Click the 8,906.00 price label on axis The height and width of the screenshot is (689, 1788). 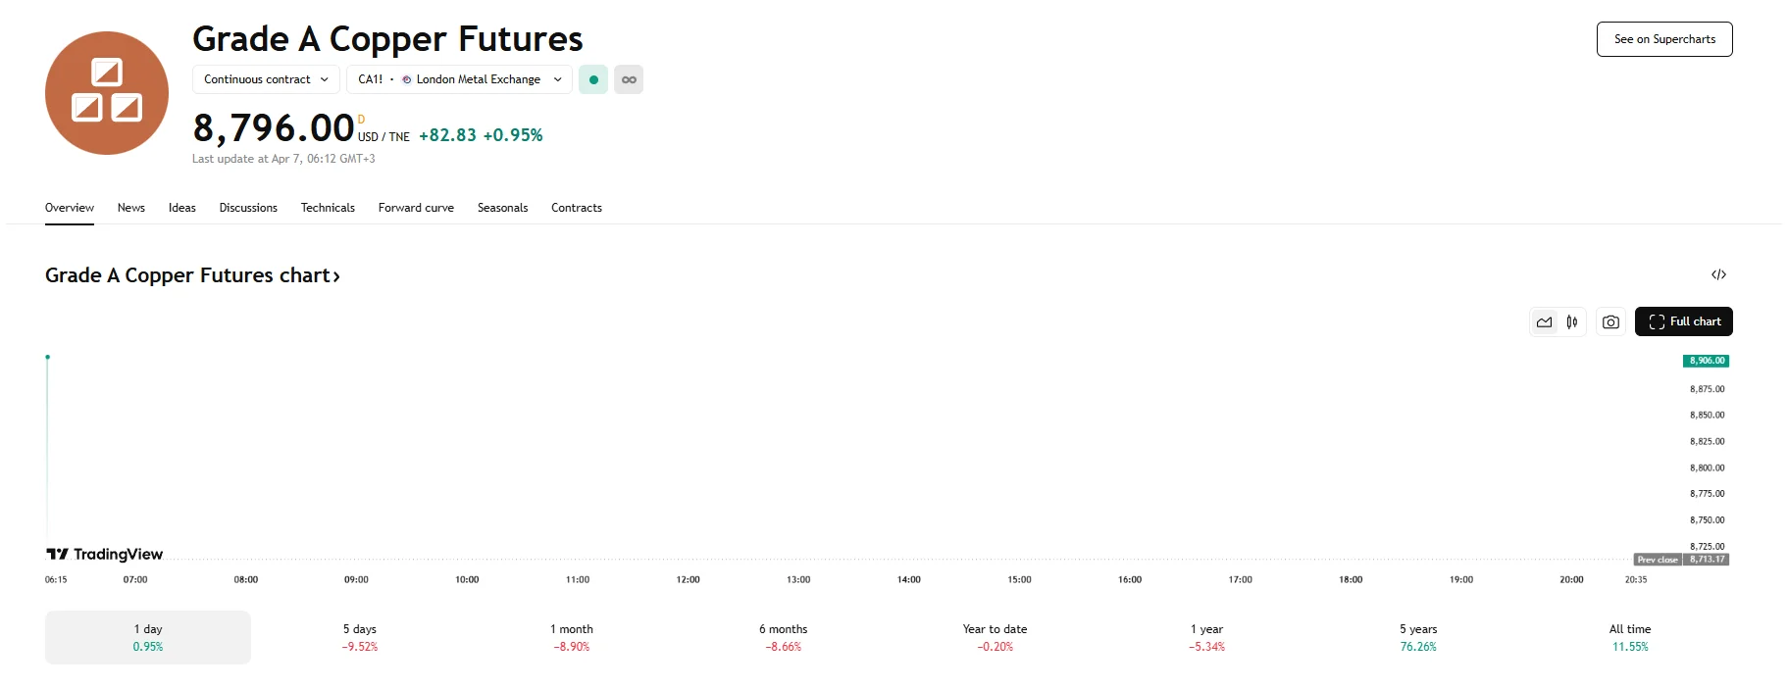(1706, 361)
